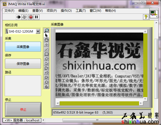The image size is (161, 125).
Task: Open Context Help question mark
Action: coord(146,17)
